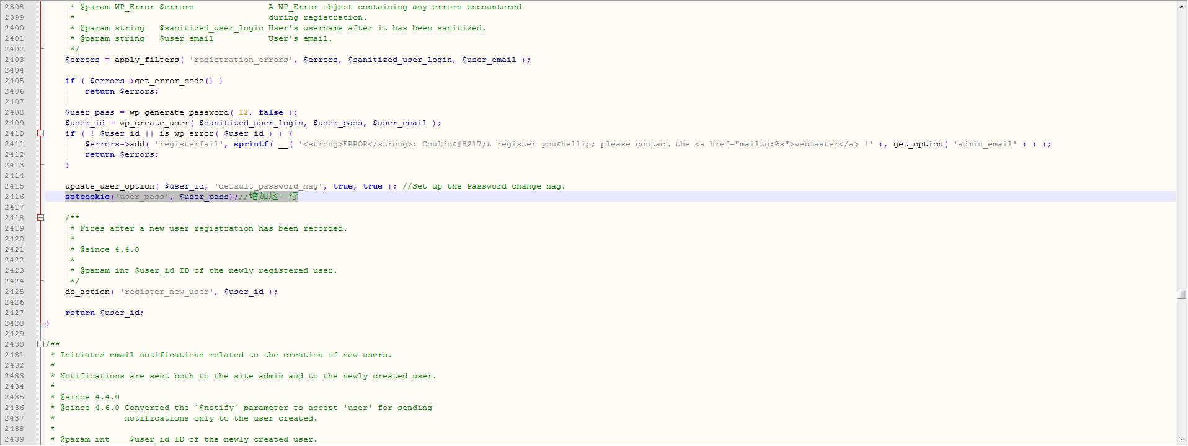Click the 'register_new_user' string
1188x446 pixels.
167,292
